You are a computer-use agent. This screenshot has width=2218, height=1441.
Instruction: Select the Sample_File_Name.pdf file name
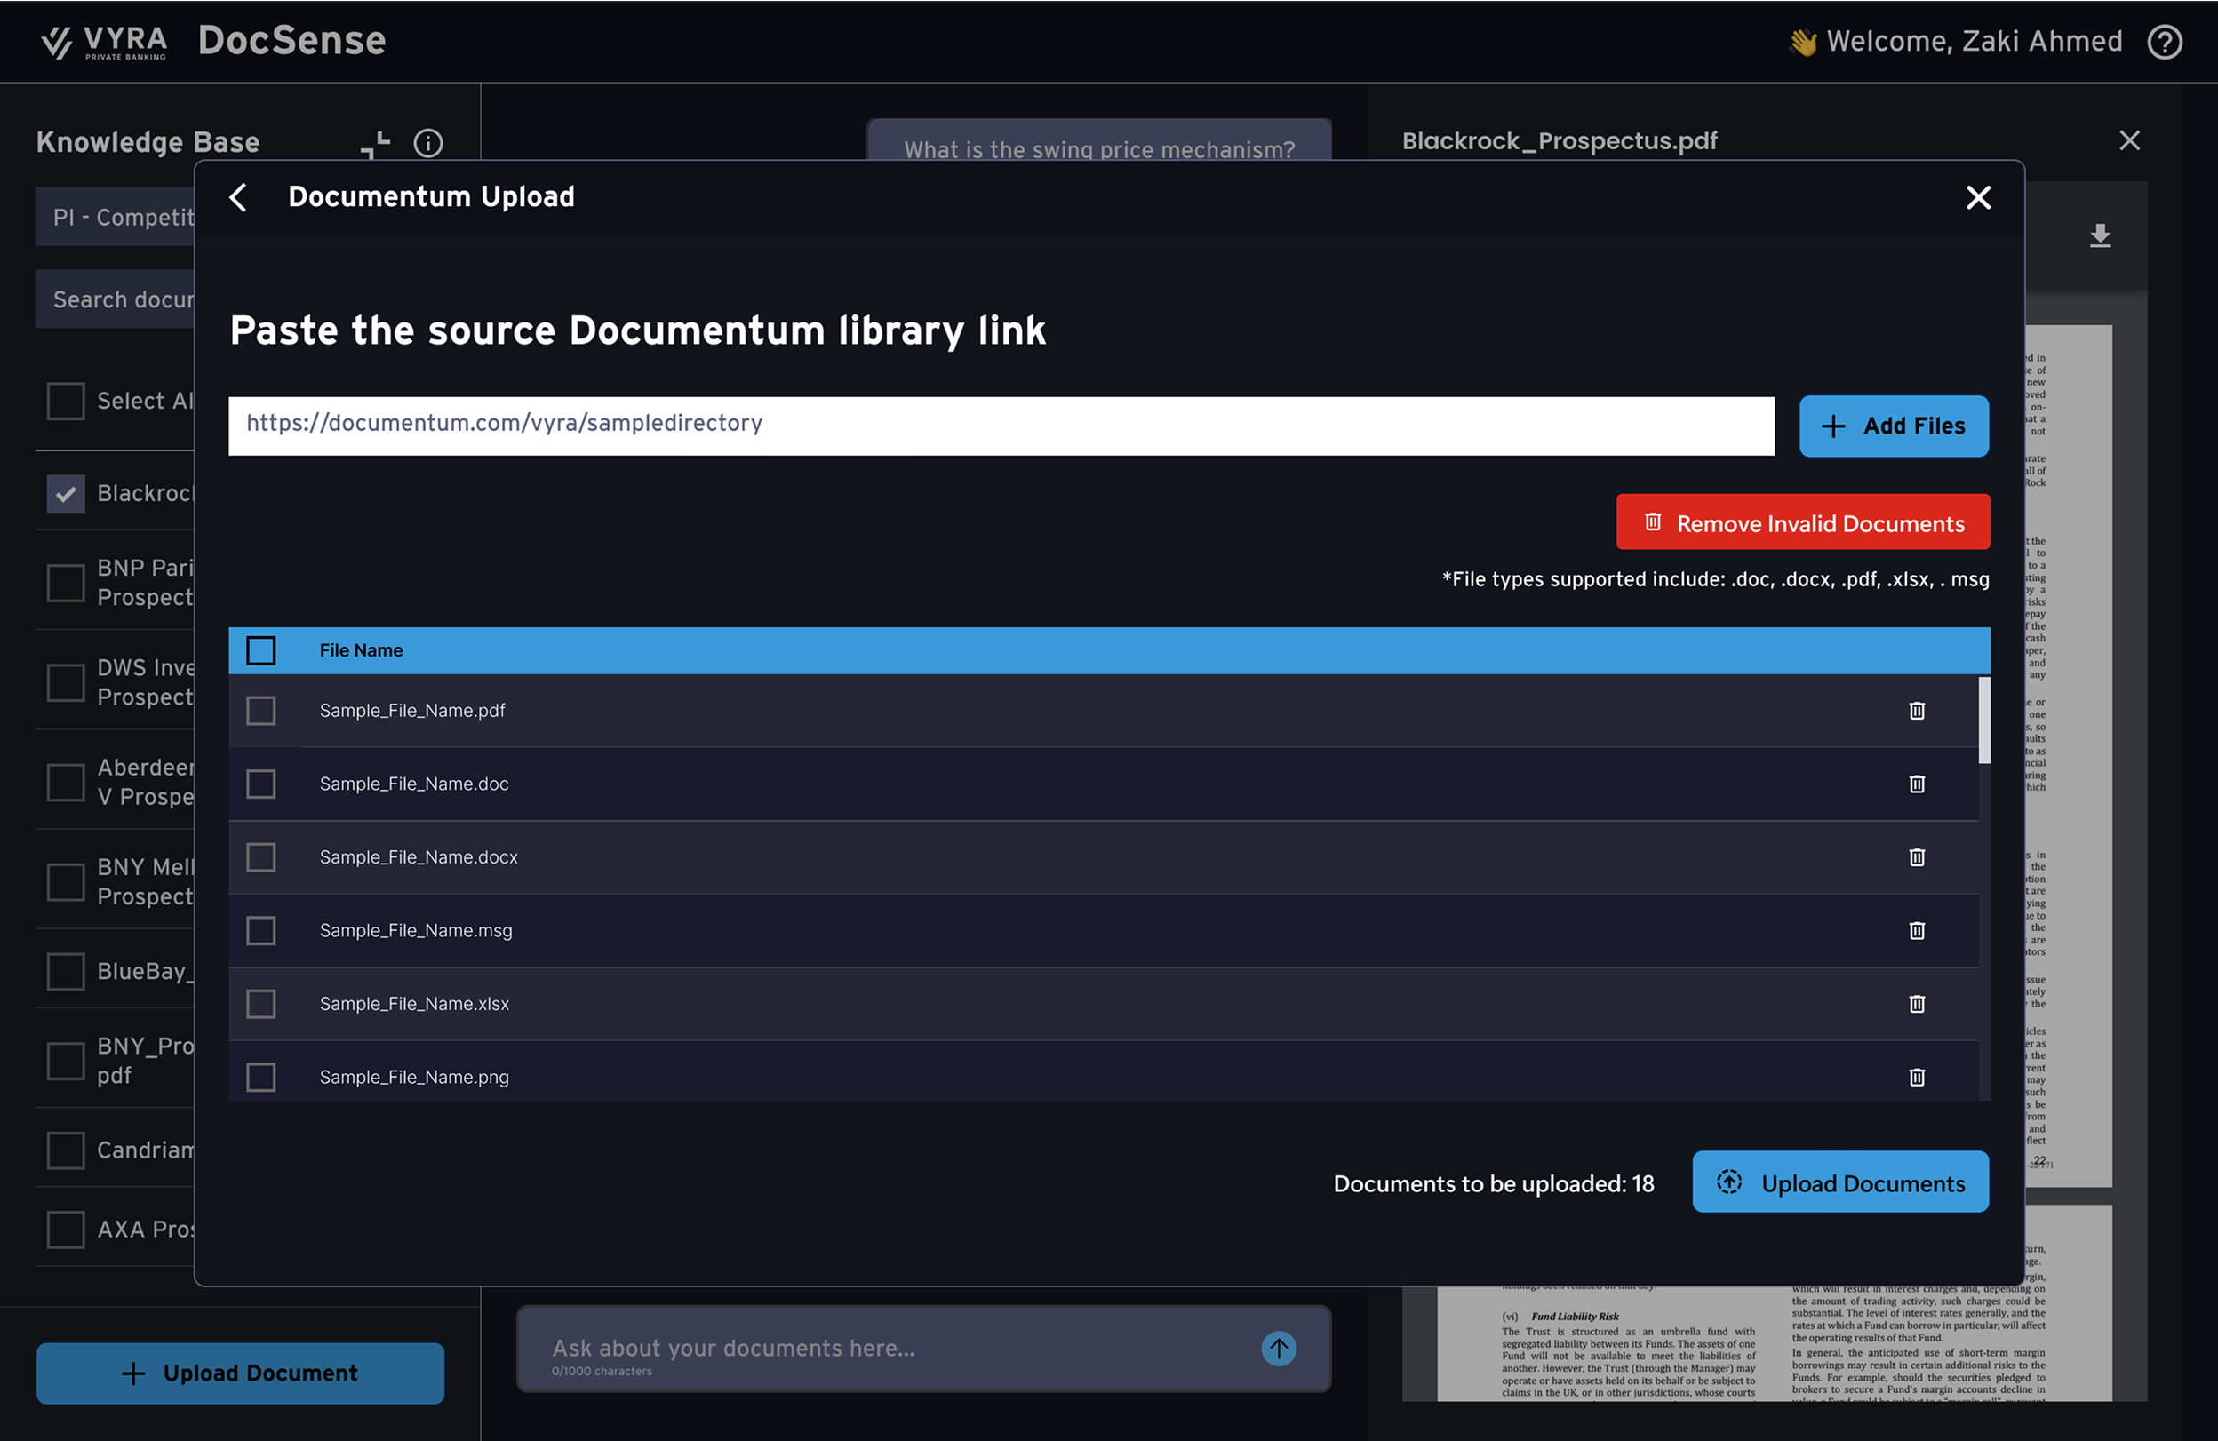[x=412, y=711]
